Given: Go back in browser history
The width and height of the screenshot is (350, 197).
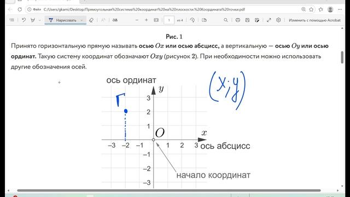Looking at the screenshot, I should point(10,9).
